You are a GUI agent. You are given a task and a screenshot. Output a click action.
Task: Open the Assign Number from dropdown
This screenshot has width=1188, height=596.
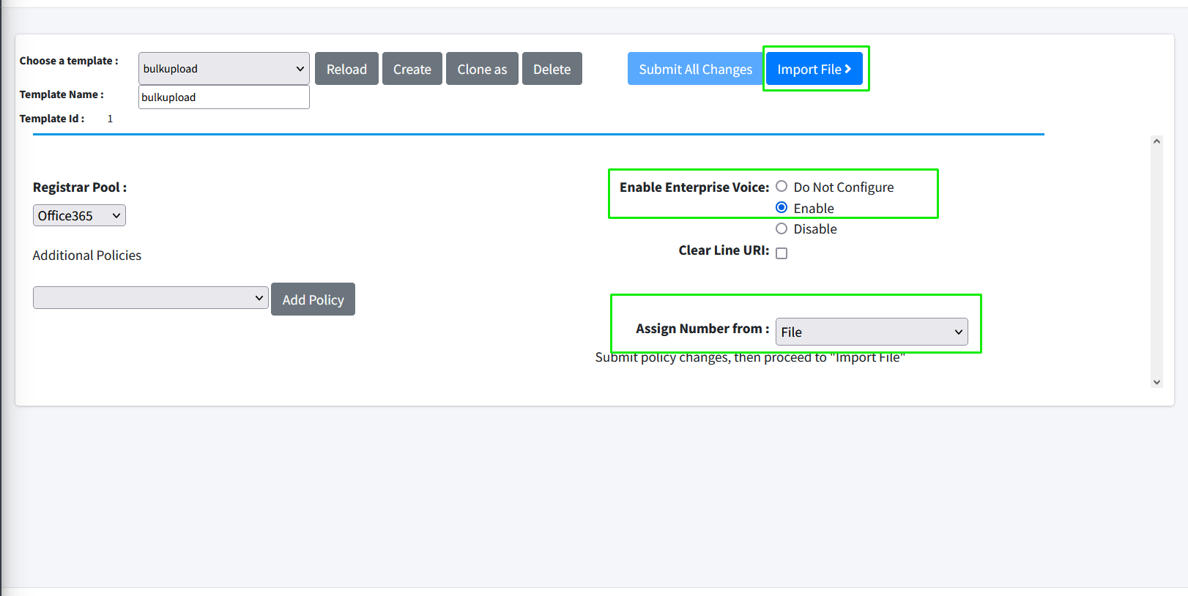pos(871,332)
